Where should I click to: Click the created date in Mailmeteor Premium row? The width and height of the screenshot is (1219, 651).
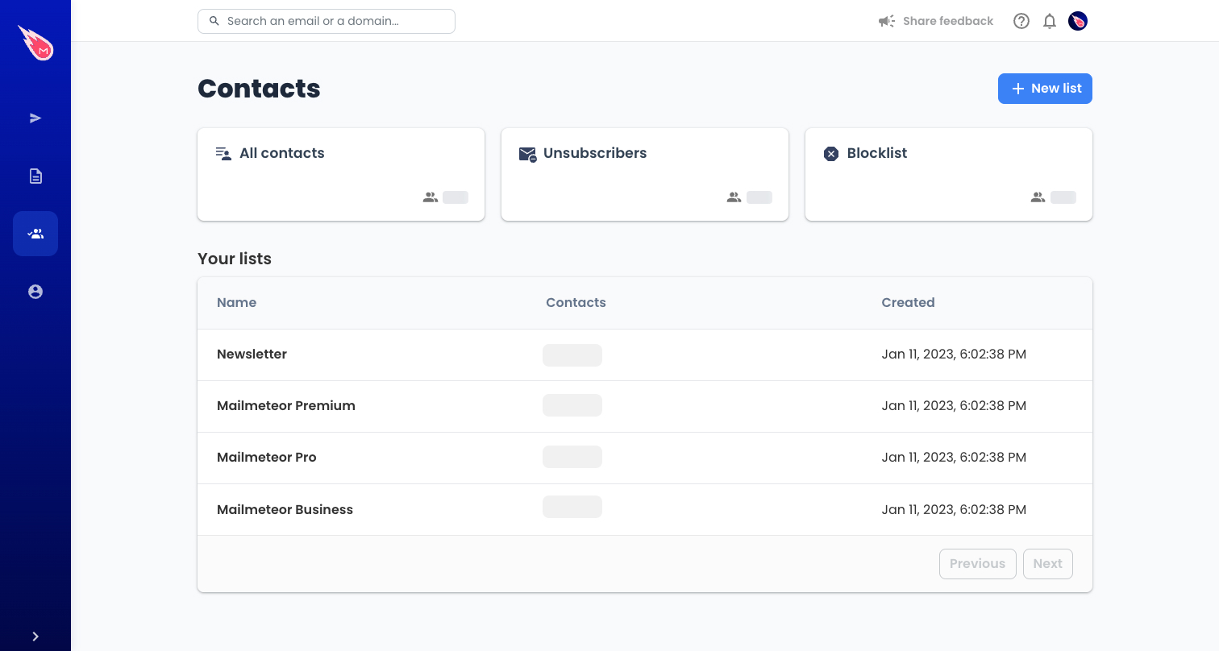pos(954,406)
